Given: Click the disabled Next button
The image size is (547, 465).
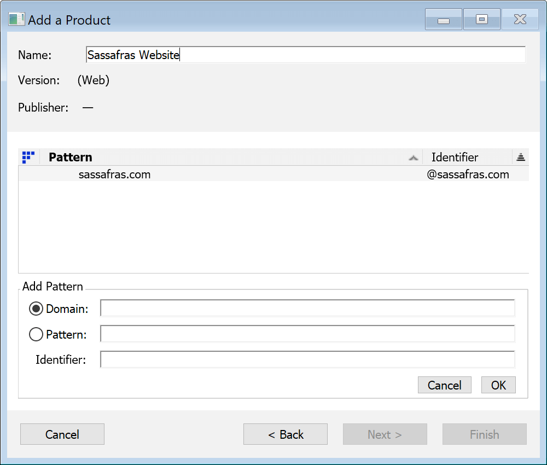Looking at the screenshot, I should [x=385, y=434].
